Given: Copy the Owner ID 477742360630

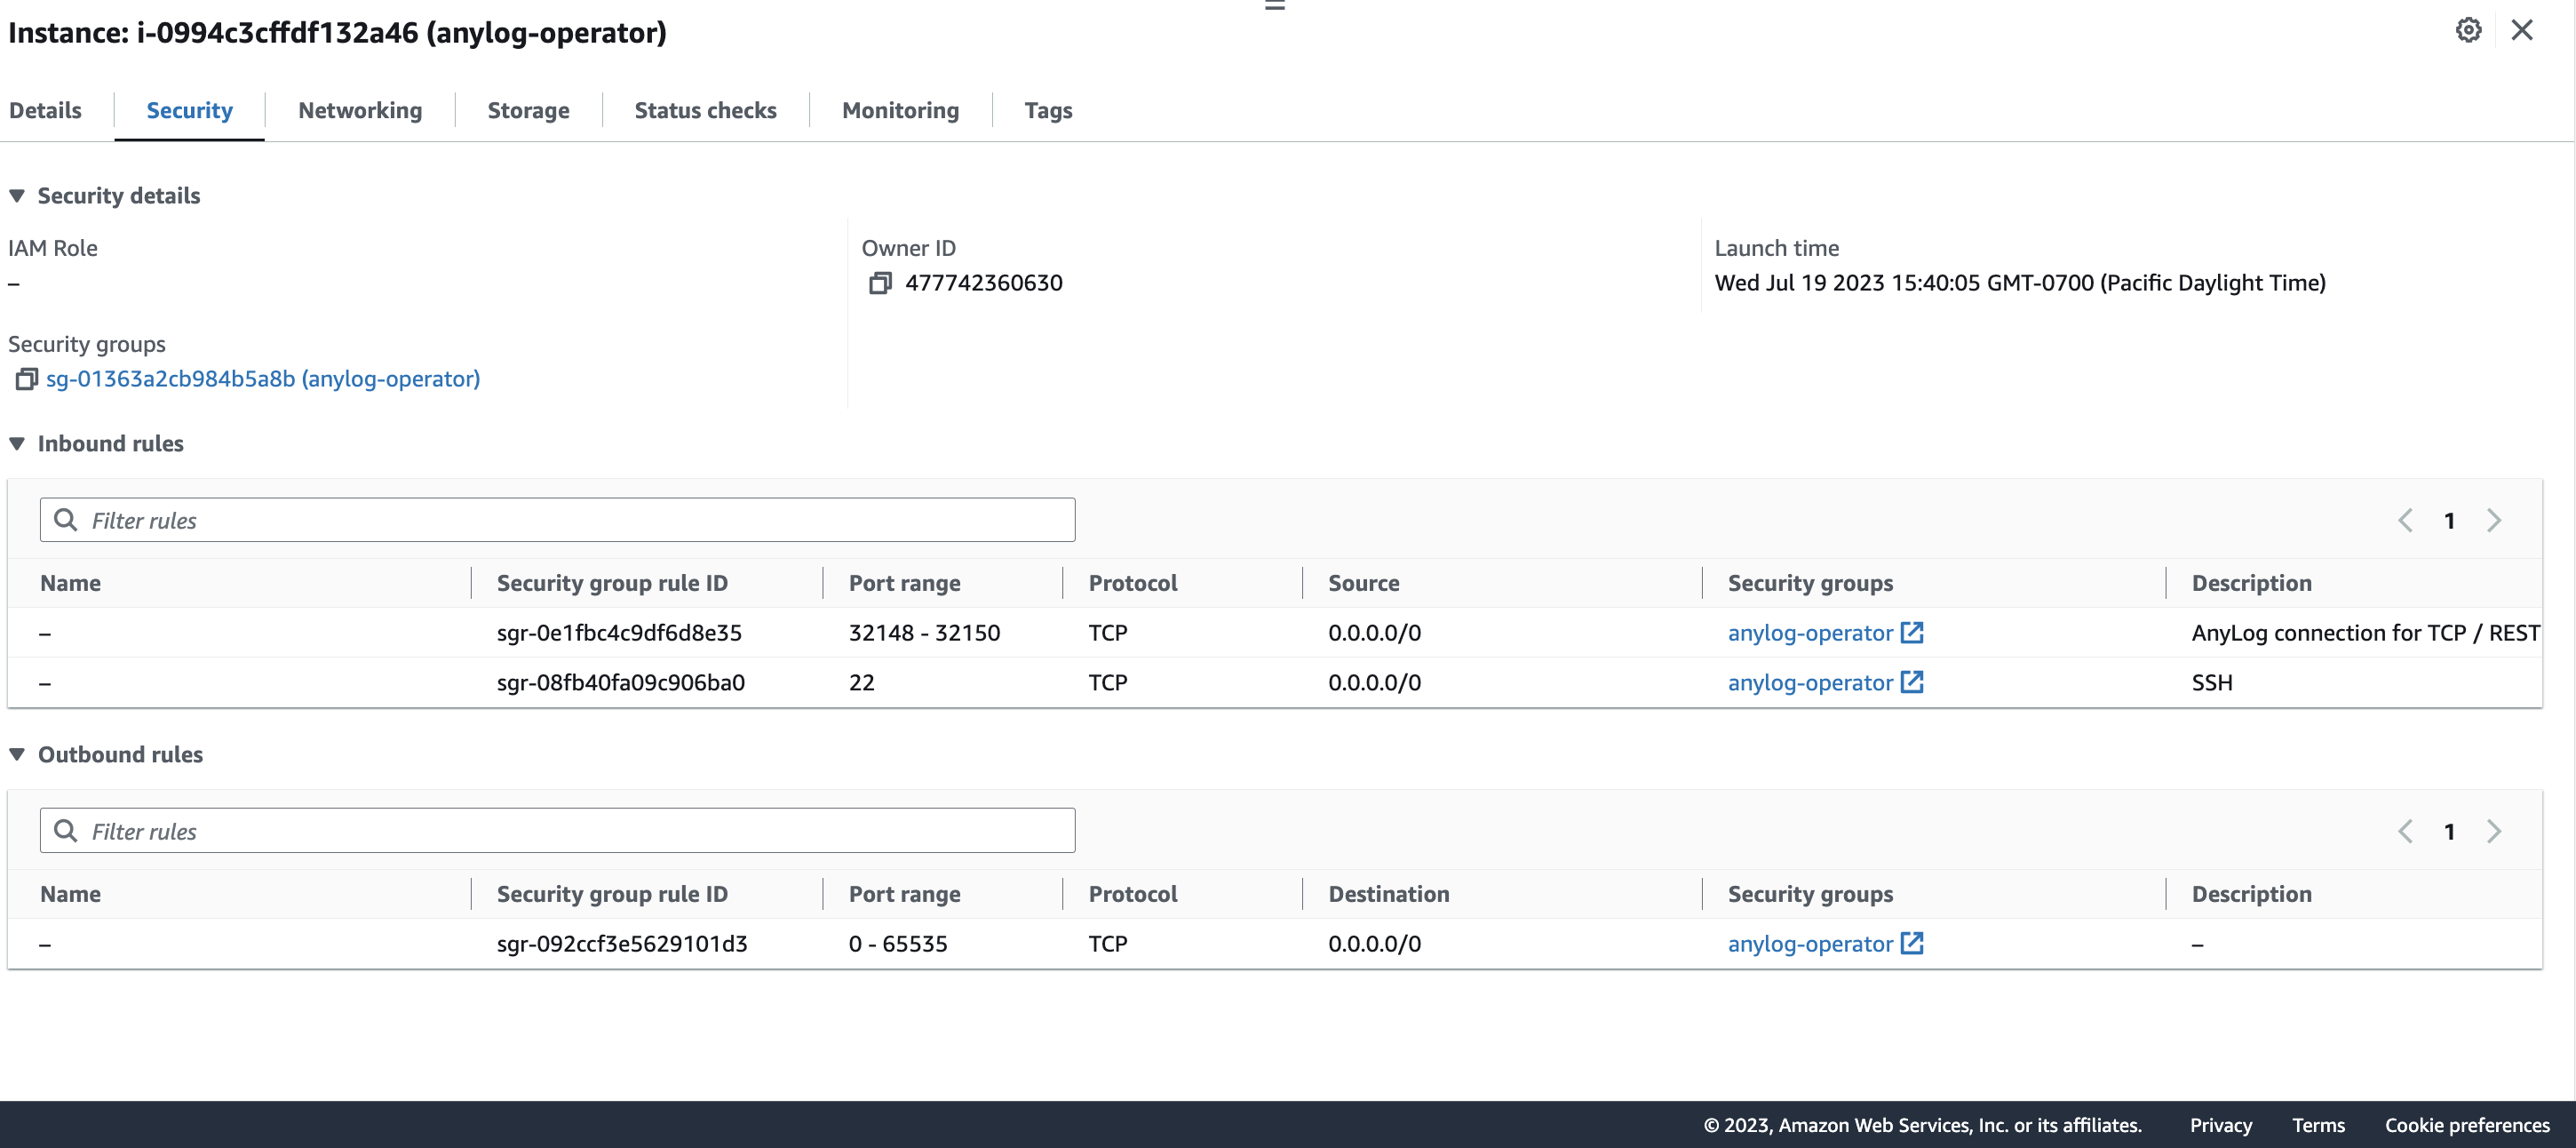Looking at the screenshot, I should [x=880, y=283].
